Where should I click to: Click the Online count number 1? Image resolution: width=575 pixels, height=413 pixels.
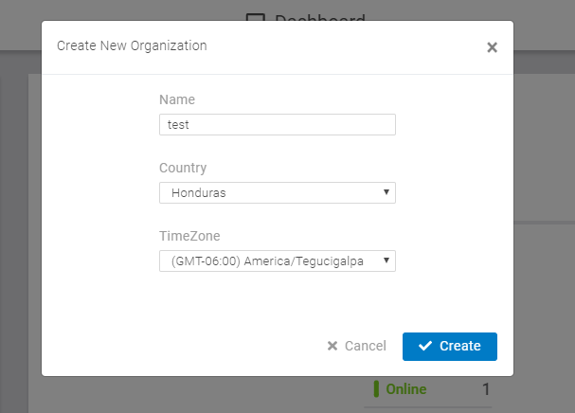[486, 389]
